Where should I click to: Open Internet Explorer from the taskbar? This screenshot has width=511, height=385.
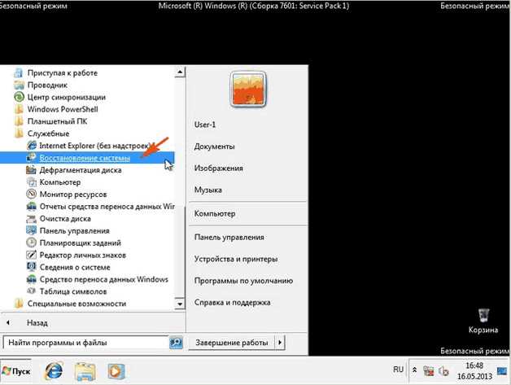click(54, 371)
